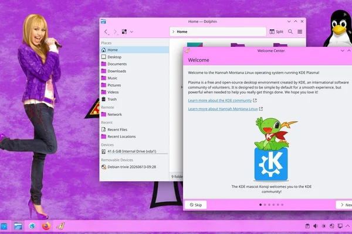Expand view mode dropdown arrow in Dolphin
This screenshot has width=352, height=234.
[131, 32]
